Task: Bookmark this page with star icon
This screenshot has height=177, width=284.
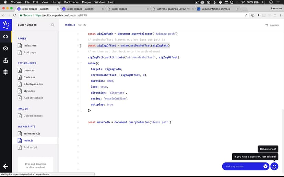Action: (246, 15)
